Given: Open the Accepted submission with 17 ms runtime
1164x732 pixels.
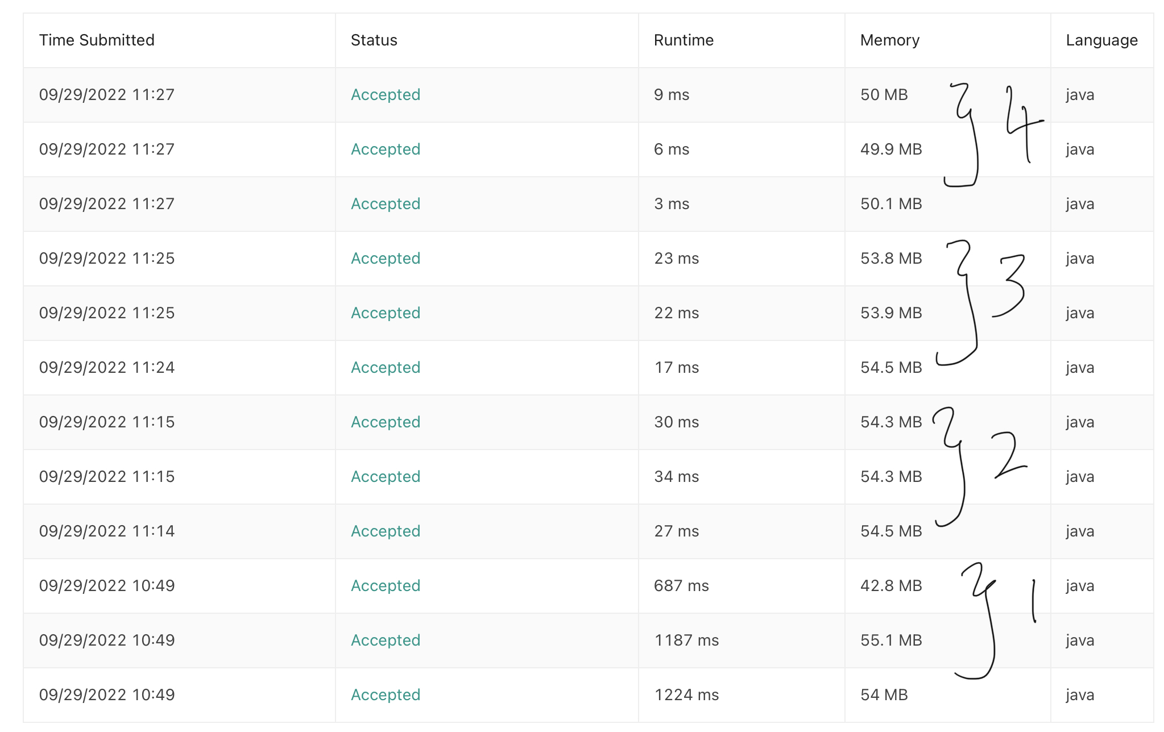Looking at the screenshot, I should tap(386, 368).
